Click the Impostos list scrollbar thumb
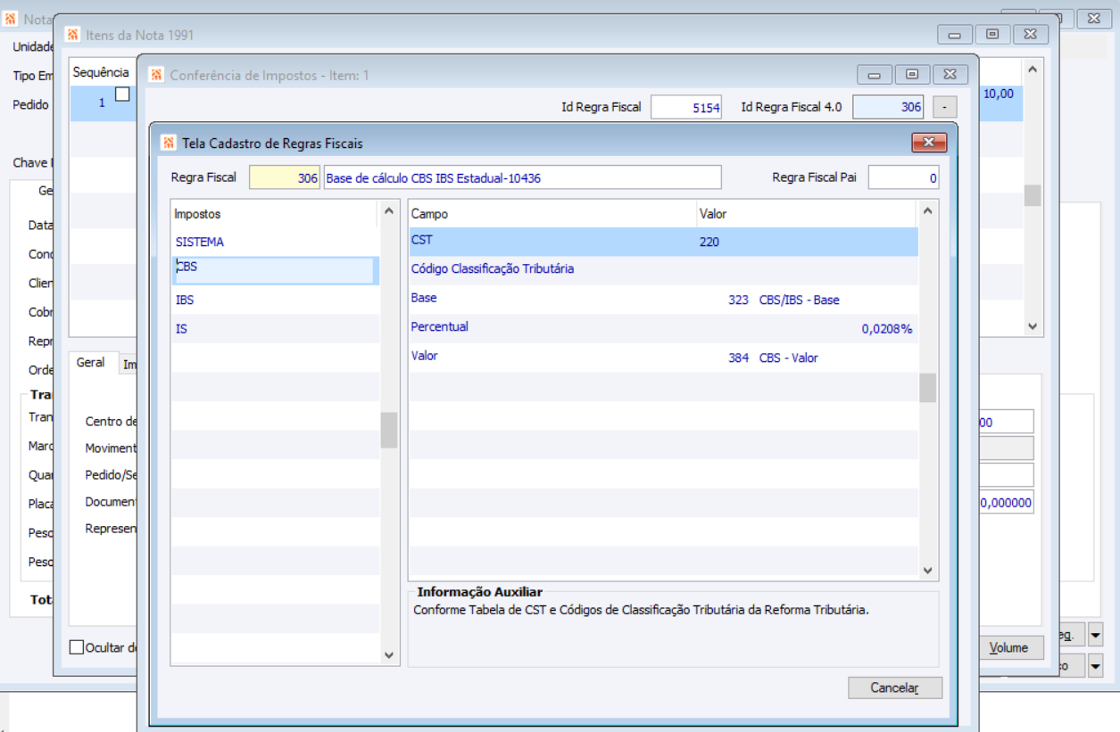The width and height of the screenshot is (1120, 732). 389,430
